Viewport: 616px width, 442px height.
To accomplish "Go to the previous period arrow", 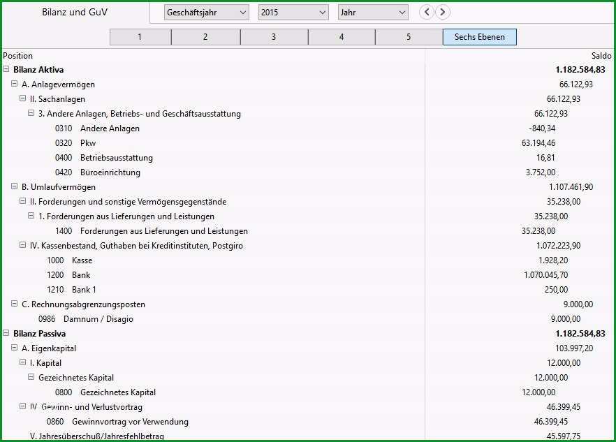I will tap(427, 12).
